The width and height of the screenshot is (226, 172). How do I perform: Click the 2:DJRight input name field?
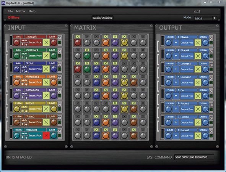(35, 50)
